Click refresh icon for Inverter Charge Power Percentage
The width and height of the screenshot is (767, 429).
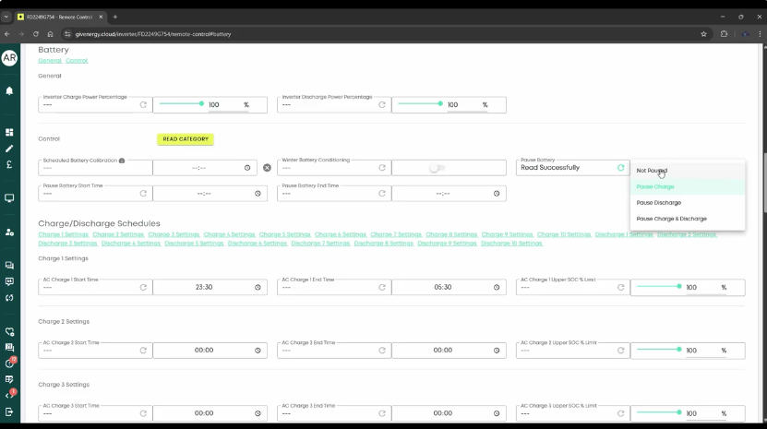coord(143,105)
